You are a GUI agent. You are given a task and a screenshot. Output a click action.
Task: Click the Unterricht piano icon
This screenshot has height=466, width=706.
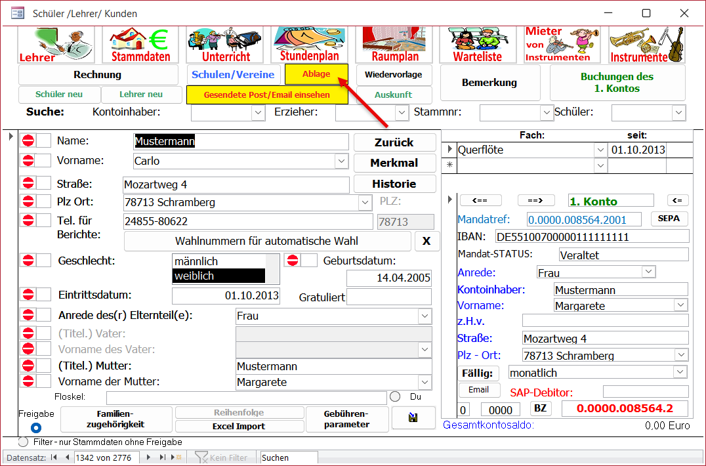click(x=225, y=45)
